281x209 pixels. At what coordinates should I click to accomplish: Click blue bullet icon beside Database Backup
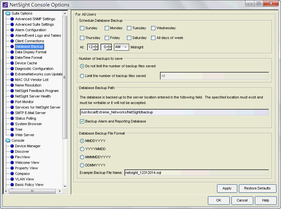tap(12, 46)
